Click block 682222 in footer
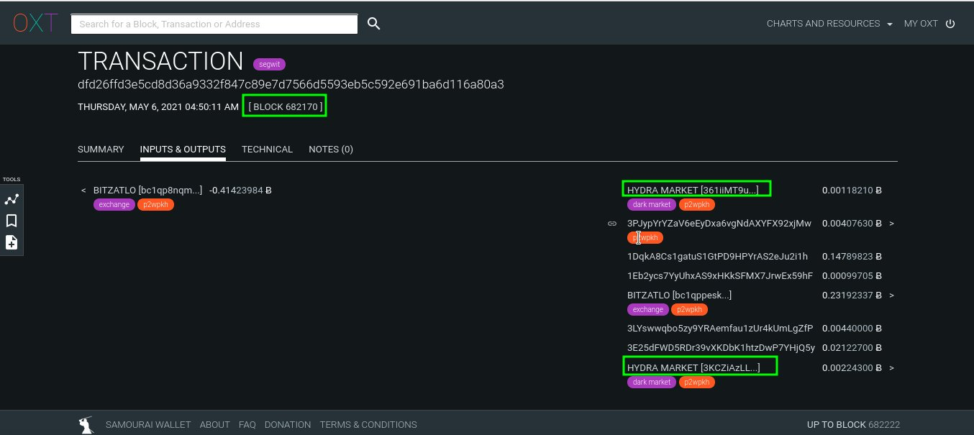The image size is (974, 435). click(883, 425)
